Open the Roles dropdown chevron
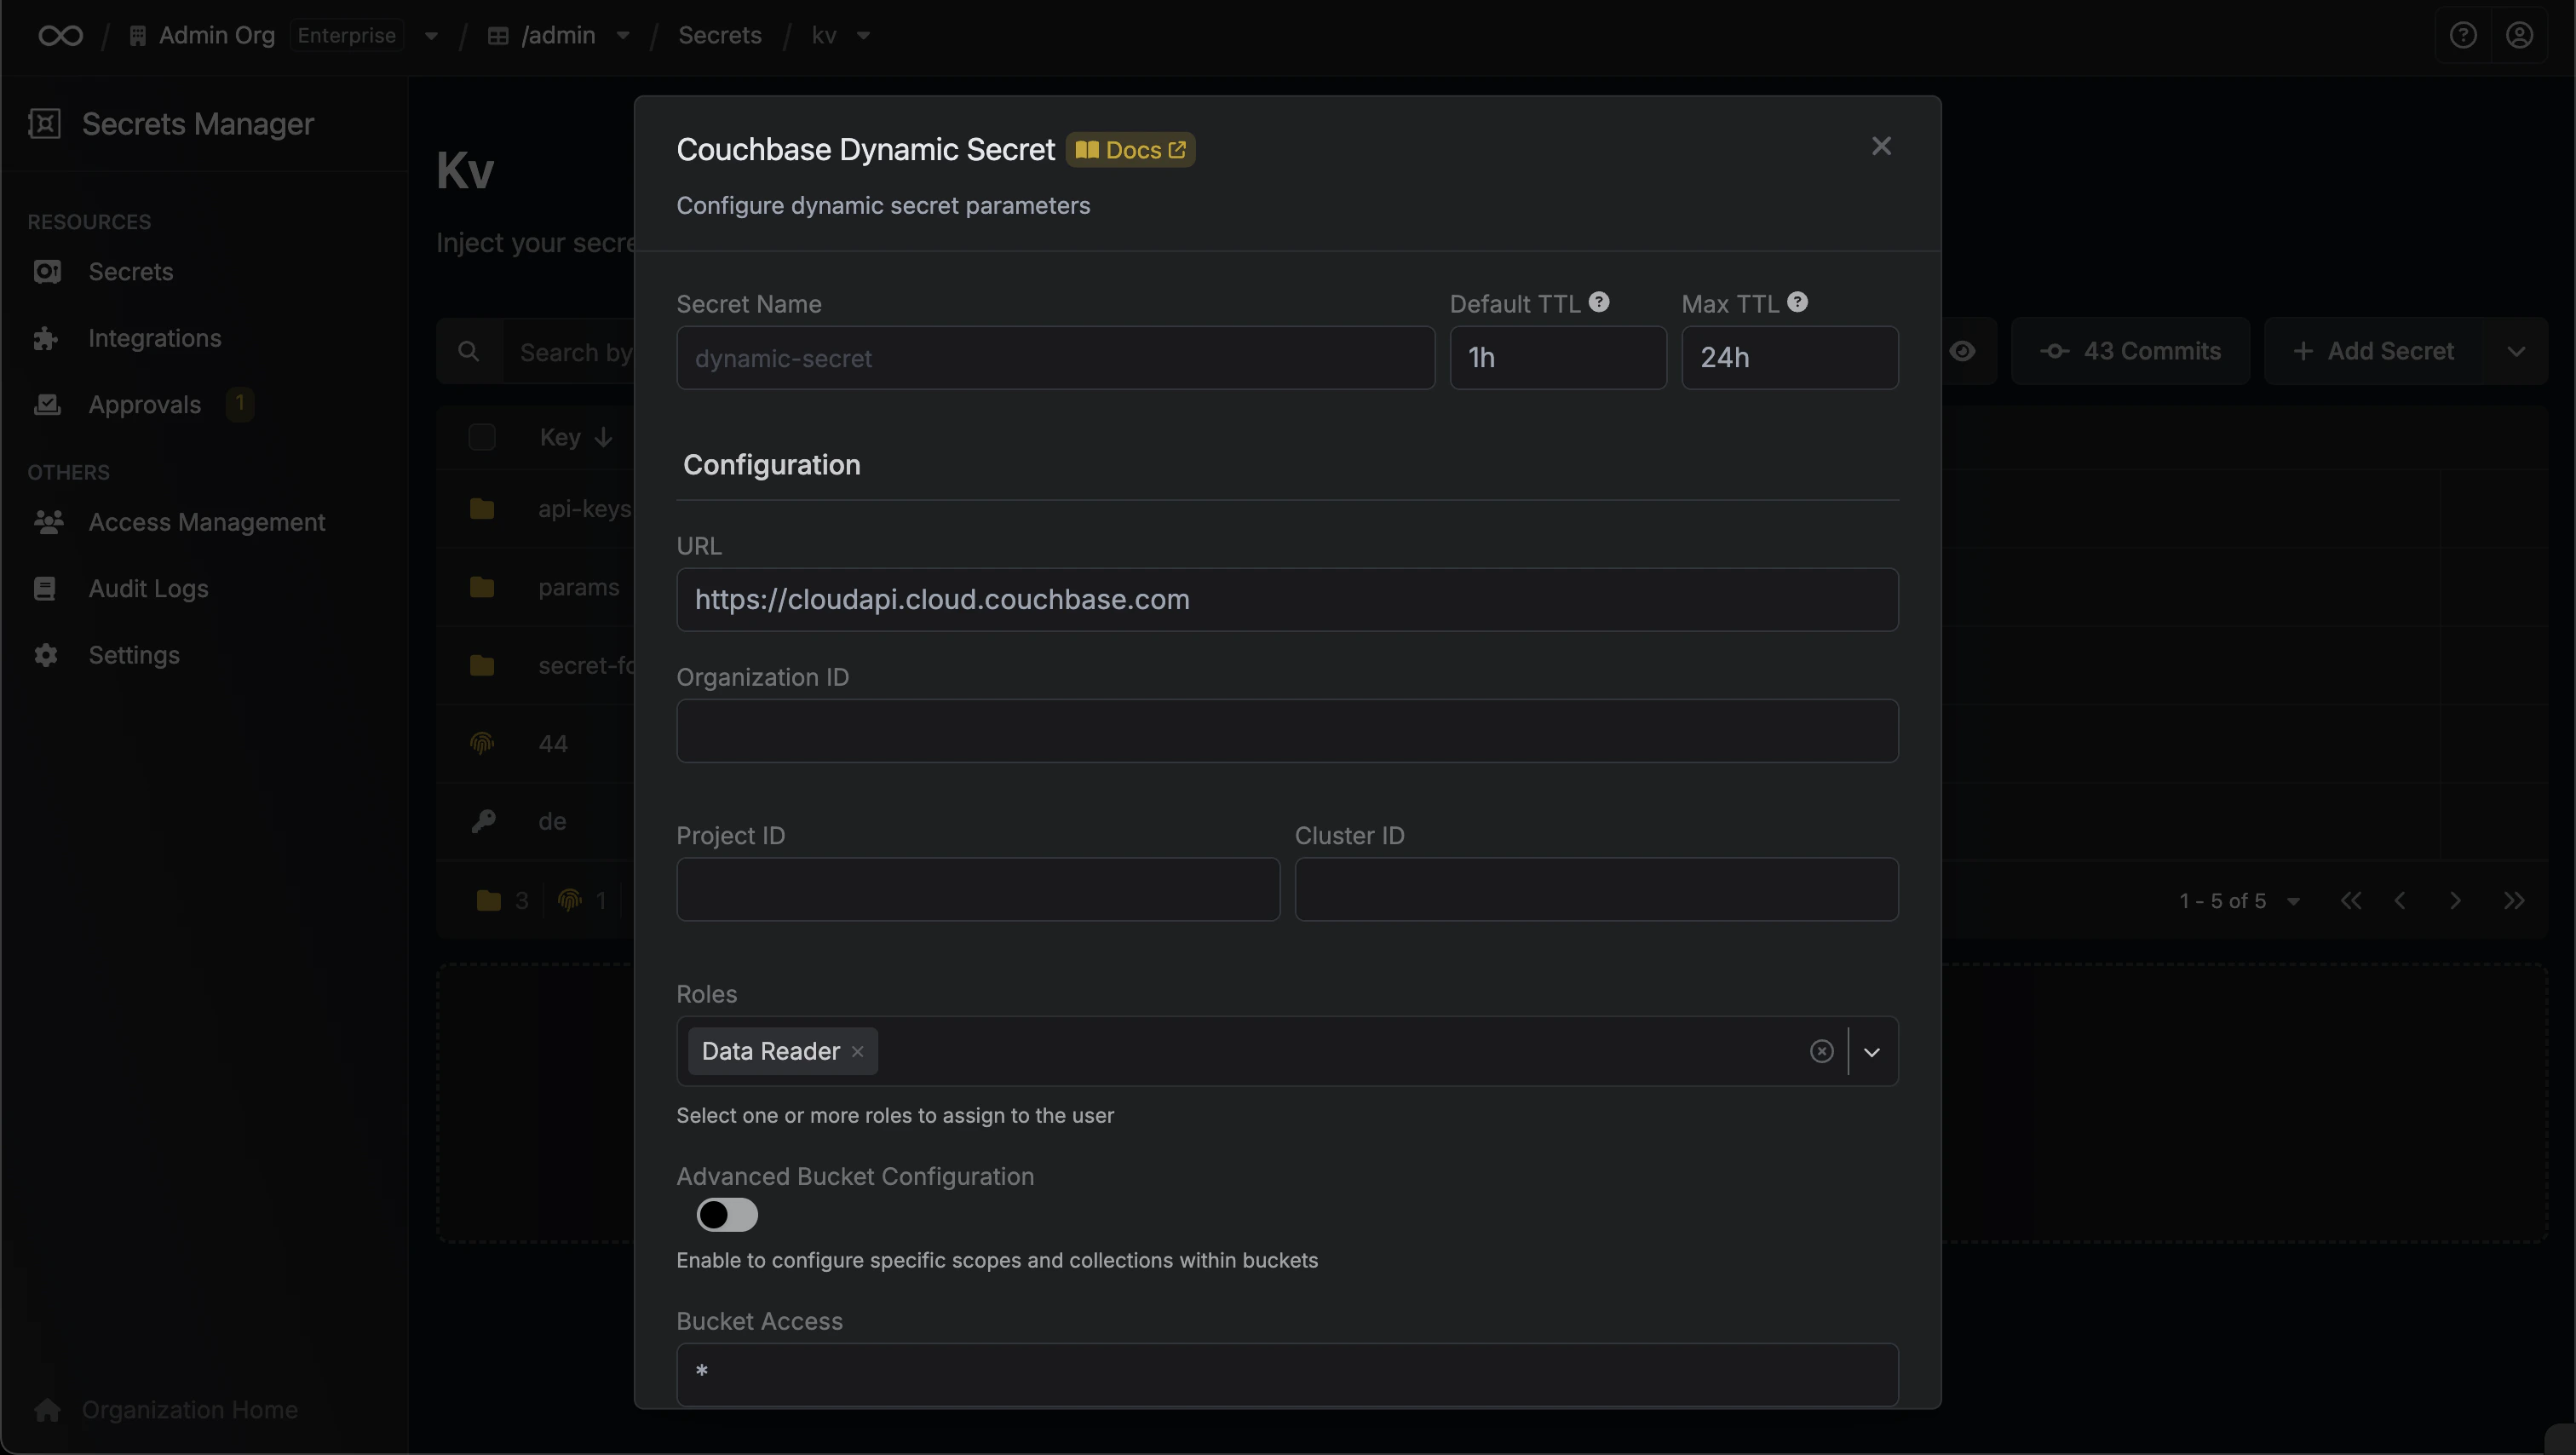Screen dimensions: 2576x1455 (1872, 1052)
